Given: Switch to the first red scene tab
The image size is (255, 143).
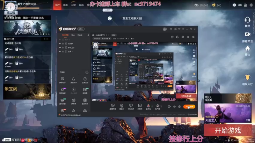Looking at the screenshot, I should coord(65,35).
